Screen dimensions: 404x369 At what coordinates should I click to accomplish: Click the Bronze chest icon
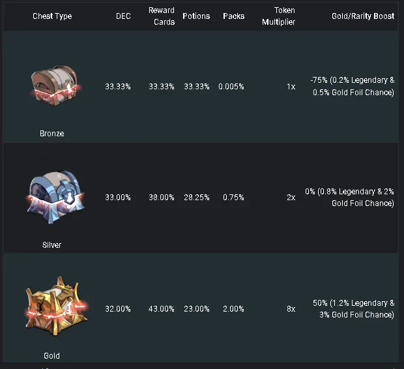click(55, 86)
